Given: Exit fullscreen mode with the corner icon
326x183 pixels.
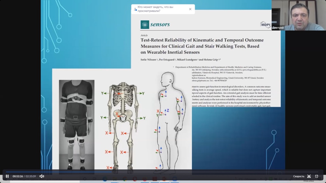Looking at the screenshot, I should (317, 176).
